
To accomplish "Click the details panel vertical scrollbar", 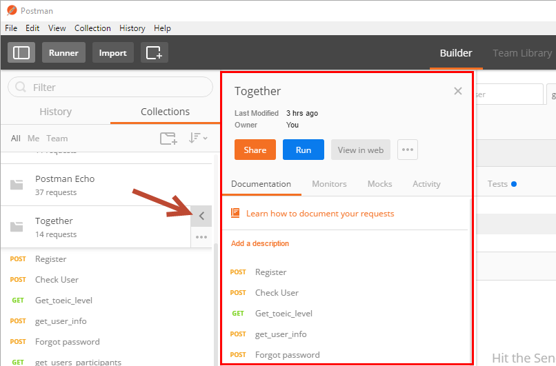I will click(x=470, y=280).
